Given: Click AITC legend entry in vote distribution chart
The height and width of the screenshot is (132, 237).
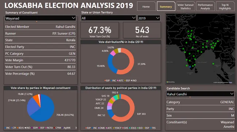Looking at the screenshot, I should click(120, 81).
